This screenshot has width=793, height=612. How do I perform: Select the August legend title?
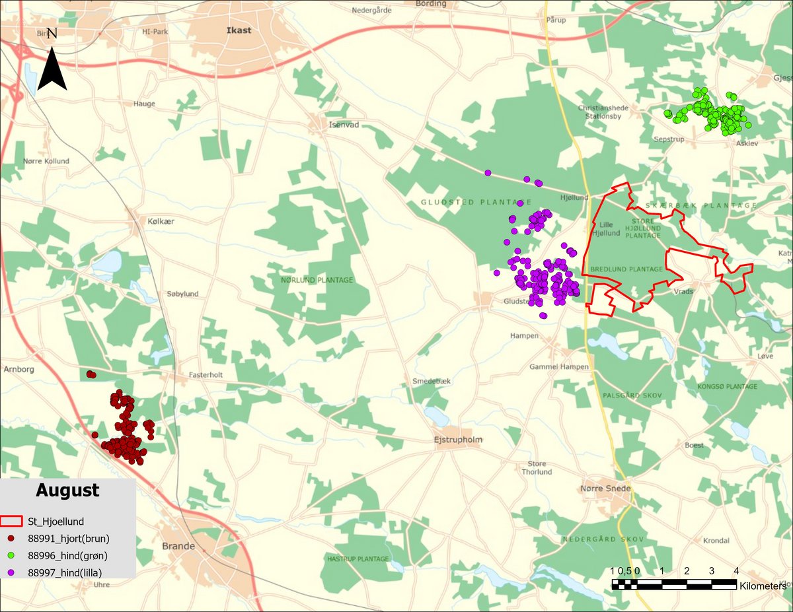tap(67, 491)
